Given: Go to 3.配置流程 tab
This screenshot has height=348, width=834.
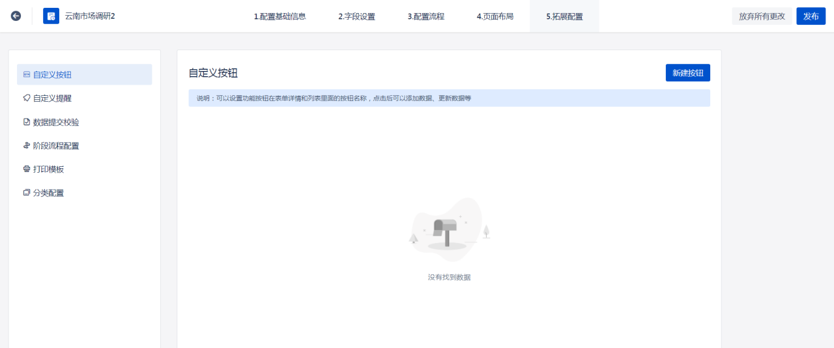Looking at the screenshot, I should (x=426, y=16).
